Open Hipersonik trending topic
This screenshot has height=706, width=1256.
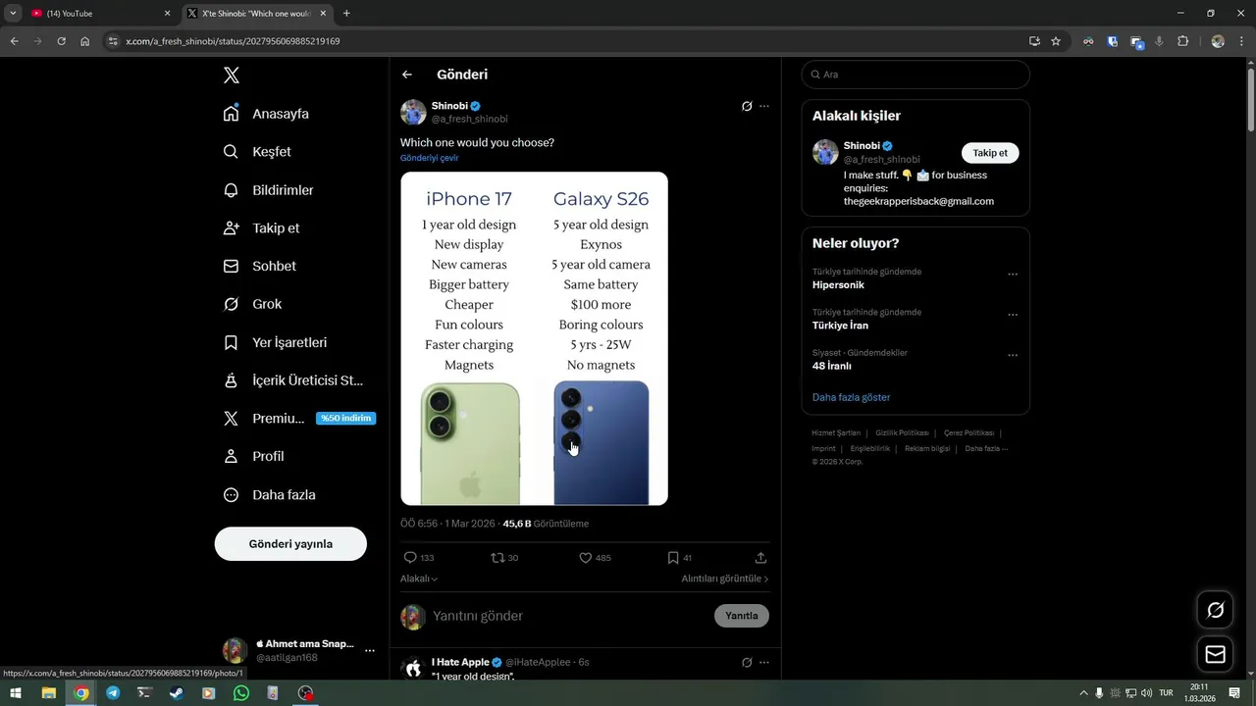click(x=838, y=285)
